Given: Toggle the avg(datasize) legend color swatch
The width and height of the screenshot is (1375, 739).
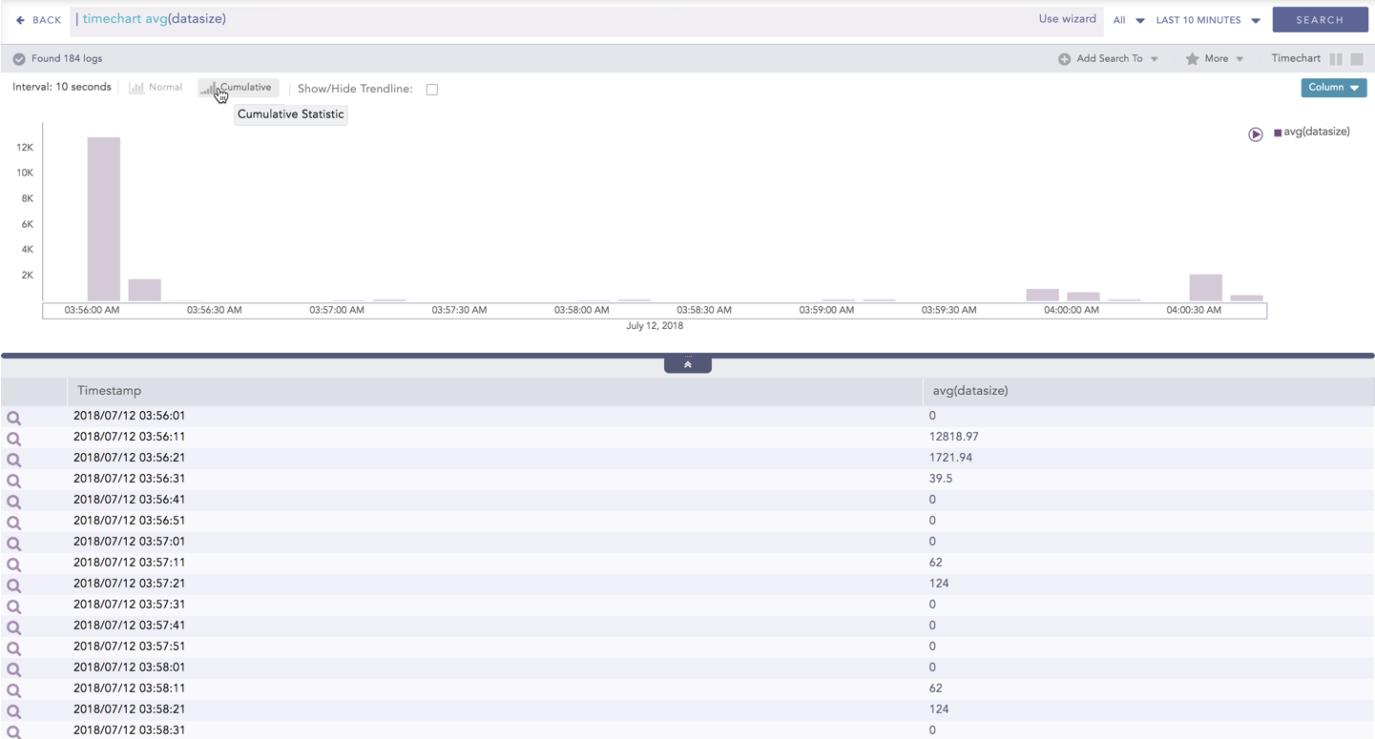Looking at the screenshot, I should click(x=1278, y=133).
